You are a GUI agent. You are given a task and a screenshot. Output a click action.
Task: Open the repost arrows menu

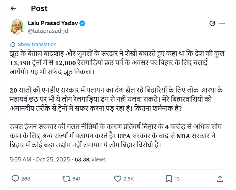[x=65, y=178]
